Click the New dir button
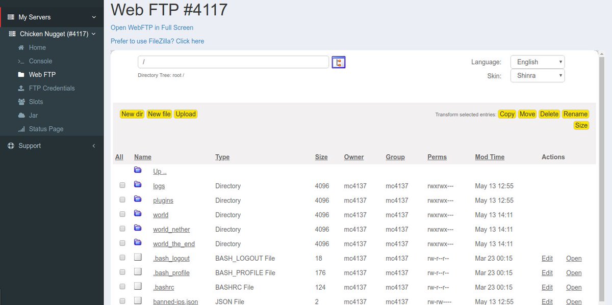612x305 pixels. 132,114
